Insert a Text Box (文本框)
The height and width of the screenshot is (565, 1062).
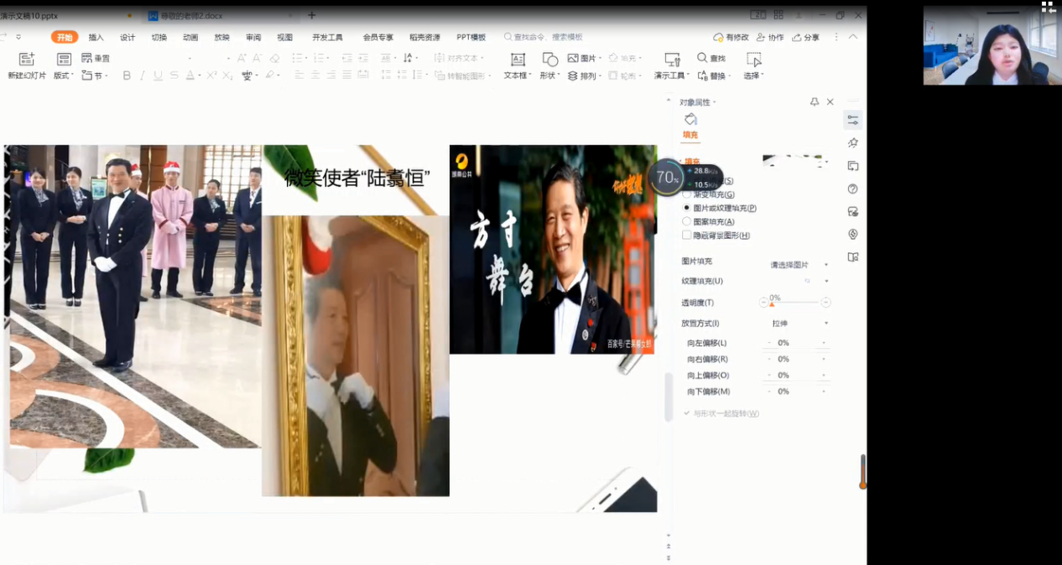pyautogui.click(x=518, y=65)
